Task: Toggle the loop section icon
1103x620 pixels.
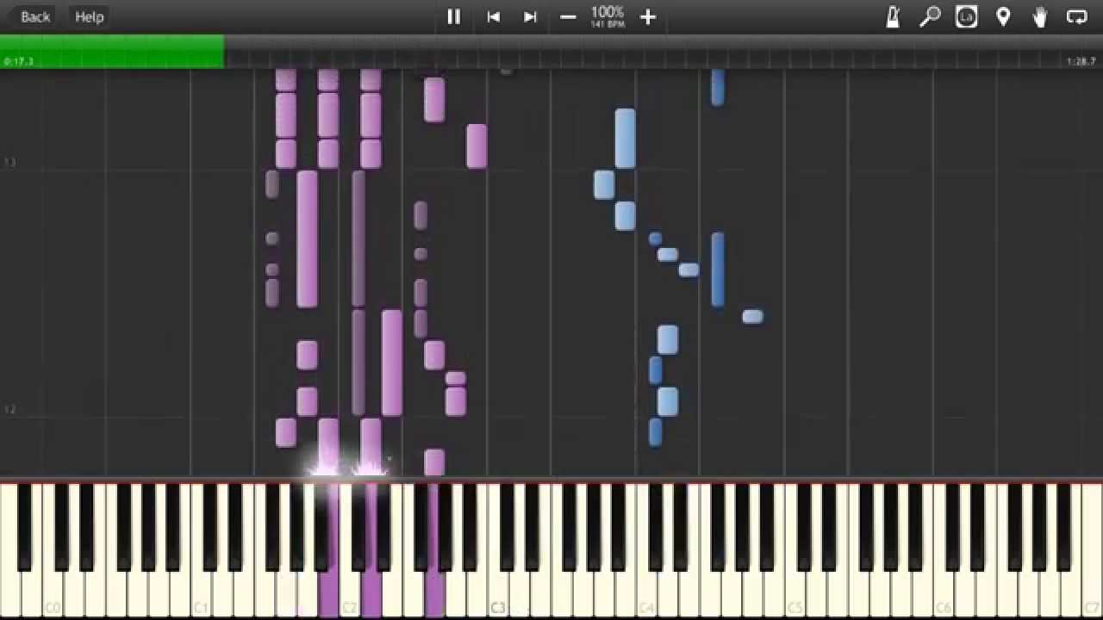Action: [x=1076, y=16]
